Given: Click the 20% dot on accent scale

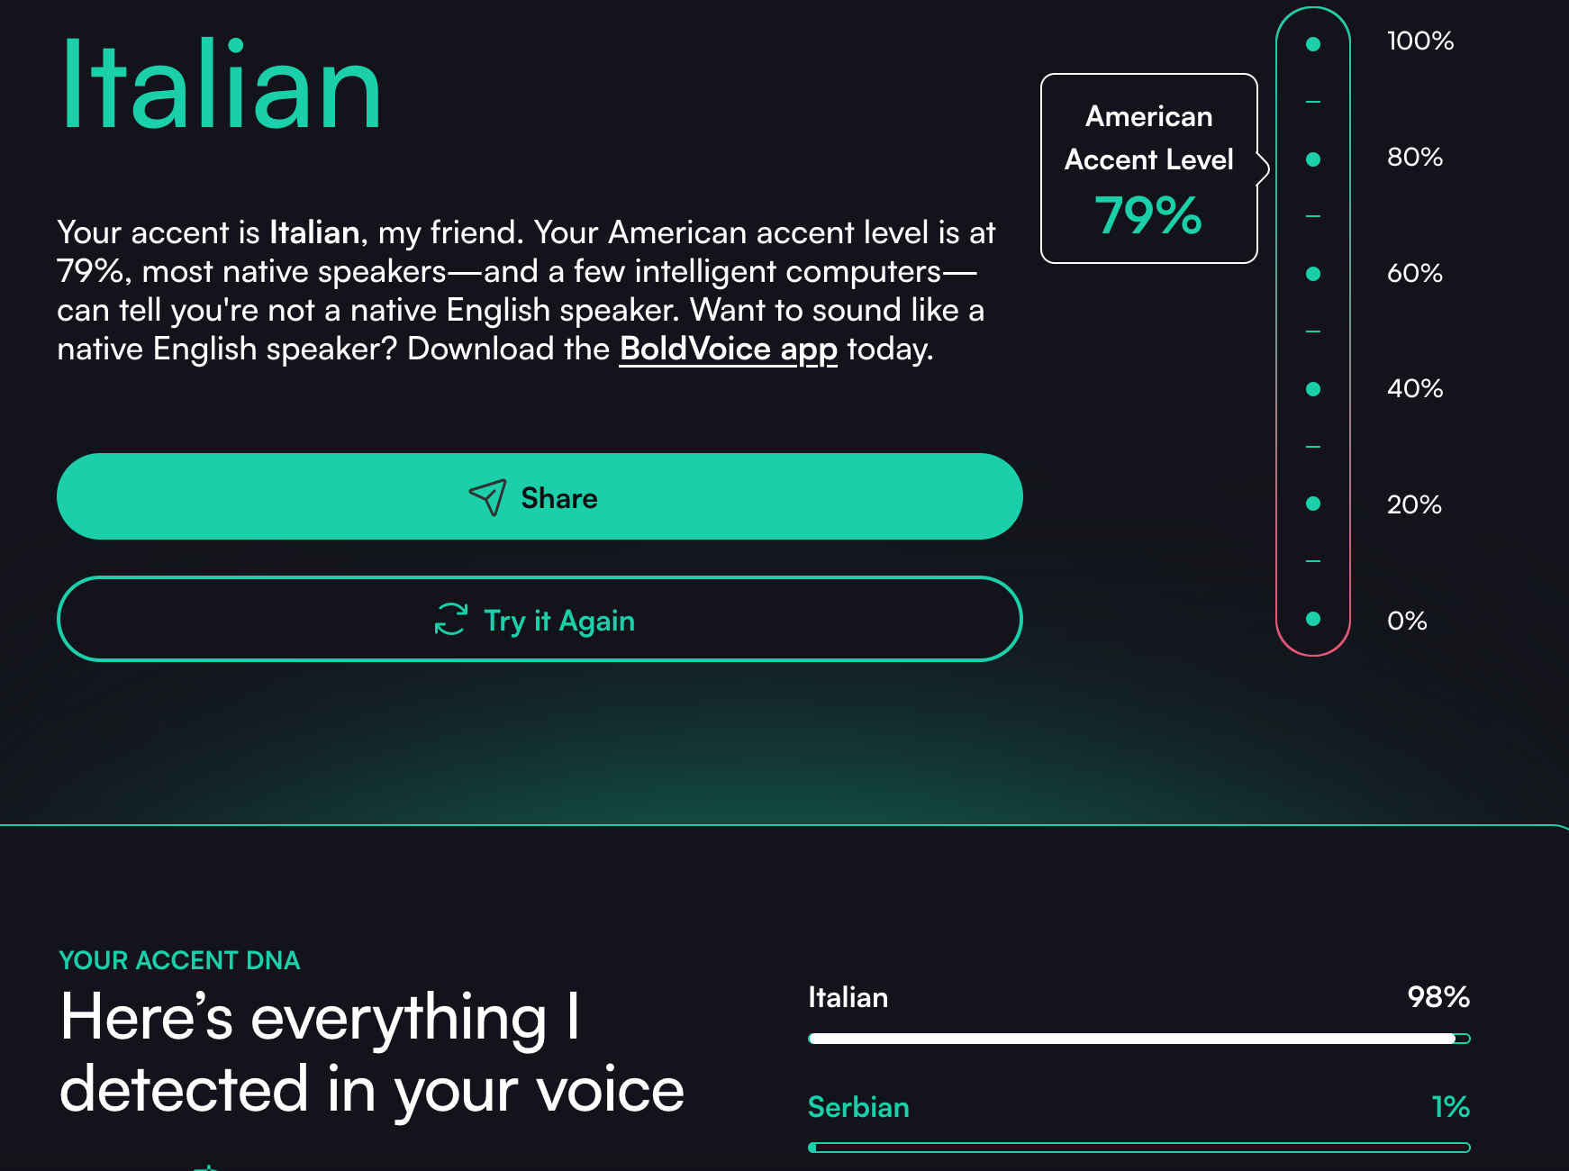Looking at the screenshot, I should [1313, 504].
